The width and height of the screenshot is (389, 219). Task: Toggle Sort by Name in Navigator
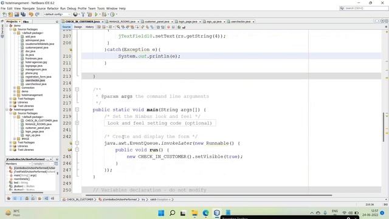[46, 198]
